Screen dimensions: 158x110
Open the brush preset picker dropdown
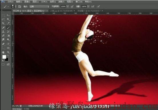tap(16, 7)
